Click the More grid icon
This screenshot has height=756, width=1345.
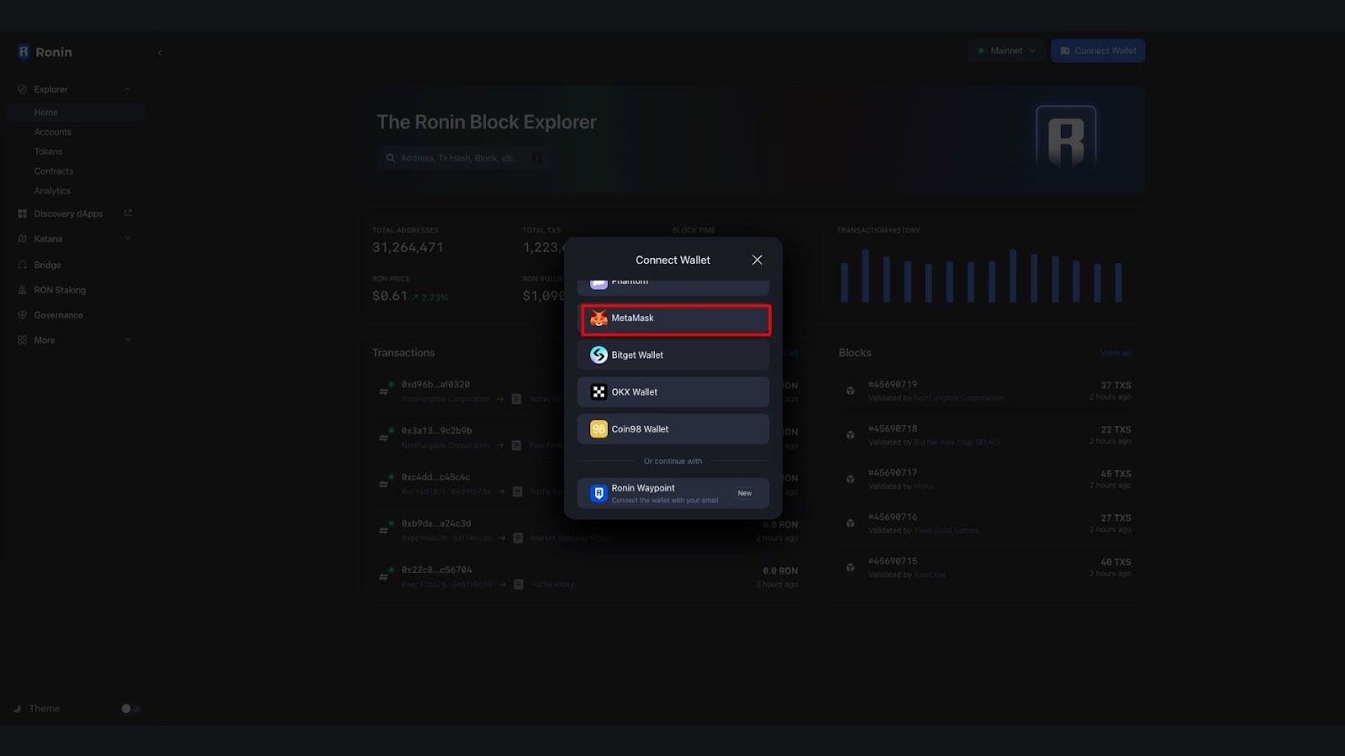(x=22, y=340)
